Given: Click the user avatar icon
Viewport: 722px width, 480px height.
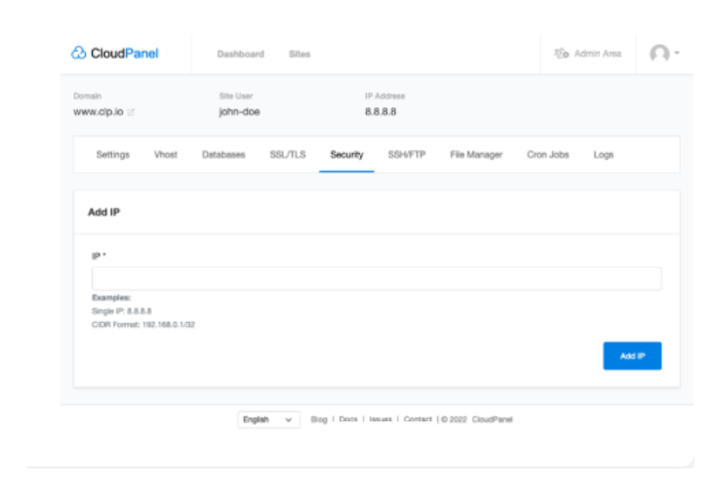Looking at the screenshot, I should click(660, 54).
